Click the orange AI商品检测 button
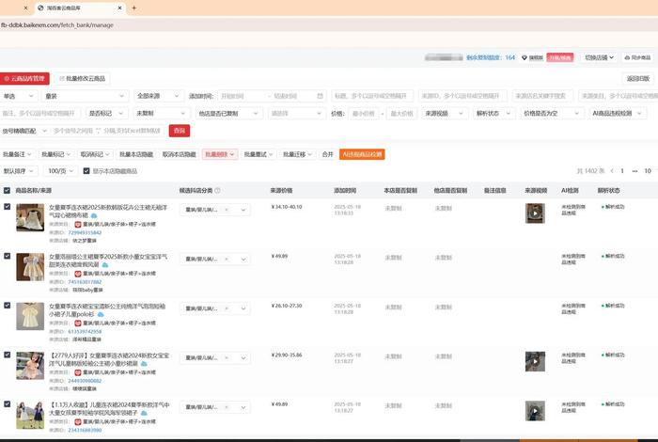The width and height of the screenshot is (658, 442). (x=362, y=154)
